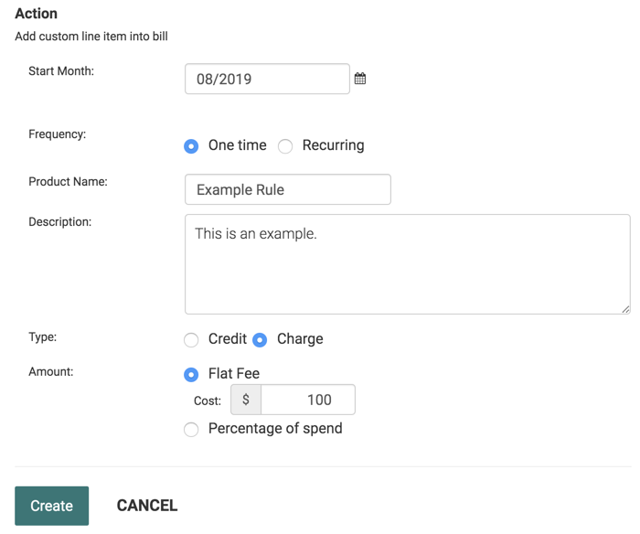Grab the Description box resize handle
Viewport: 640px width, 534px height.
coord(625,309)
